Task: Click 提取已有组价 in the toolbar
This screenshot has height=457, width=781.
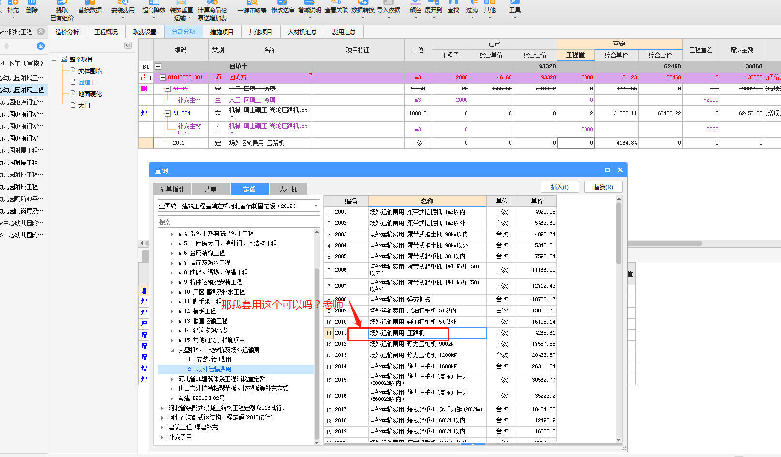Action: coord(62,11)
